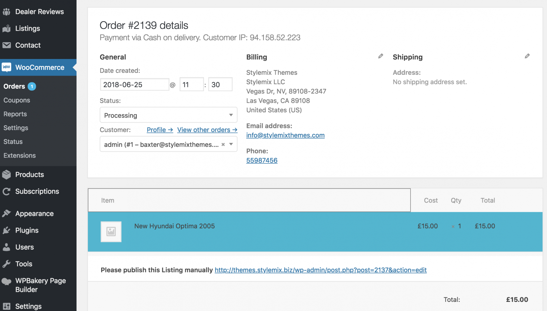Go to Coupons submenu

[17, 100]
